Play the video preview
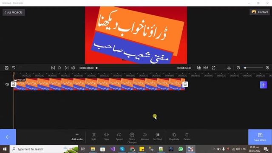272x153 pixels. 59,68
